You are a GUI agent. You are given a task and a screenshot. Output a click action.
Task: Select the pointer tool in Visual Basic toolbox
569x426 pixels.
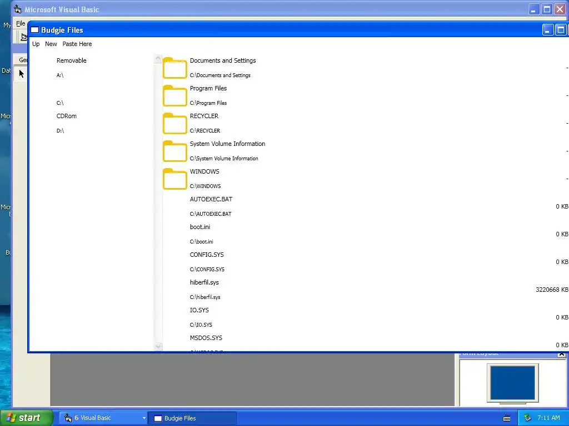click(21, 74)
